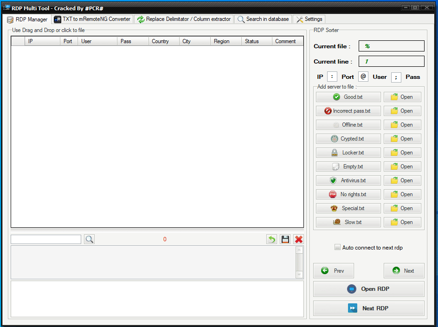
Task: Click the log box scroll down arrow
Action: tap(299, 275)
